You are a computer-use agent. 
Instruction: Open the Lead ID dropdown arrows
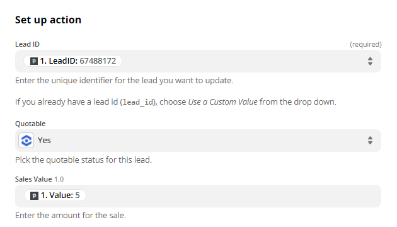tap(370, 61)
